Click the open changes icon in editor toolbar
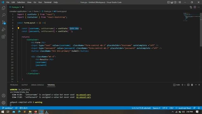Viewport: 202px width, 114px height. coord(191,7)
